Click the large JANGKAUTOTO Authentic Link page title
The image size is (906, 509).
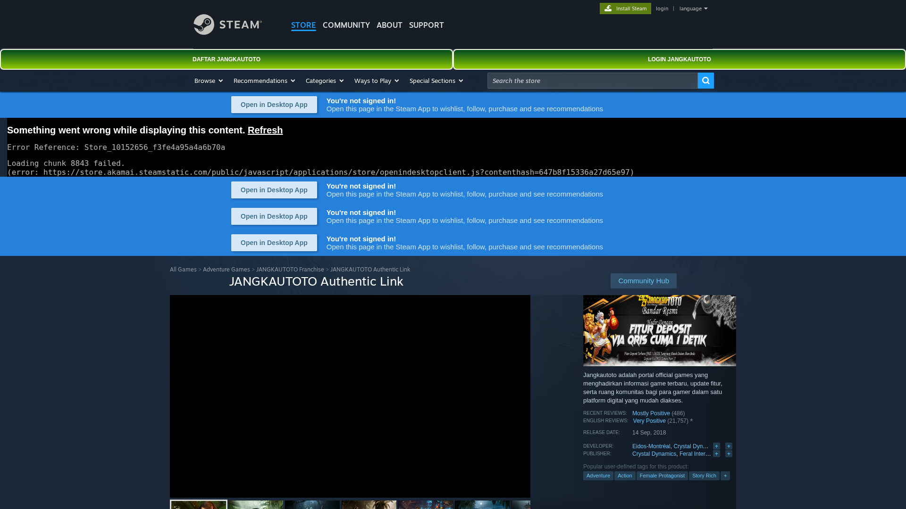click(x=316, y=281)
